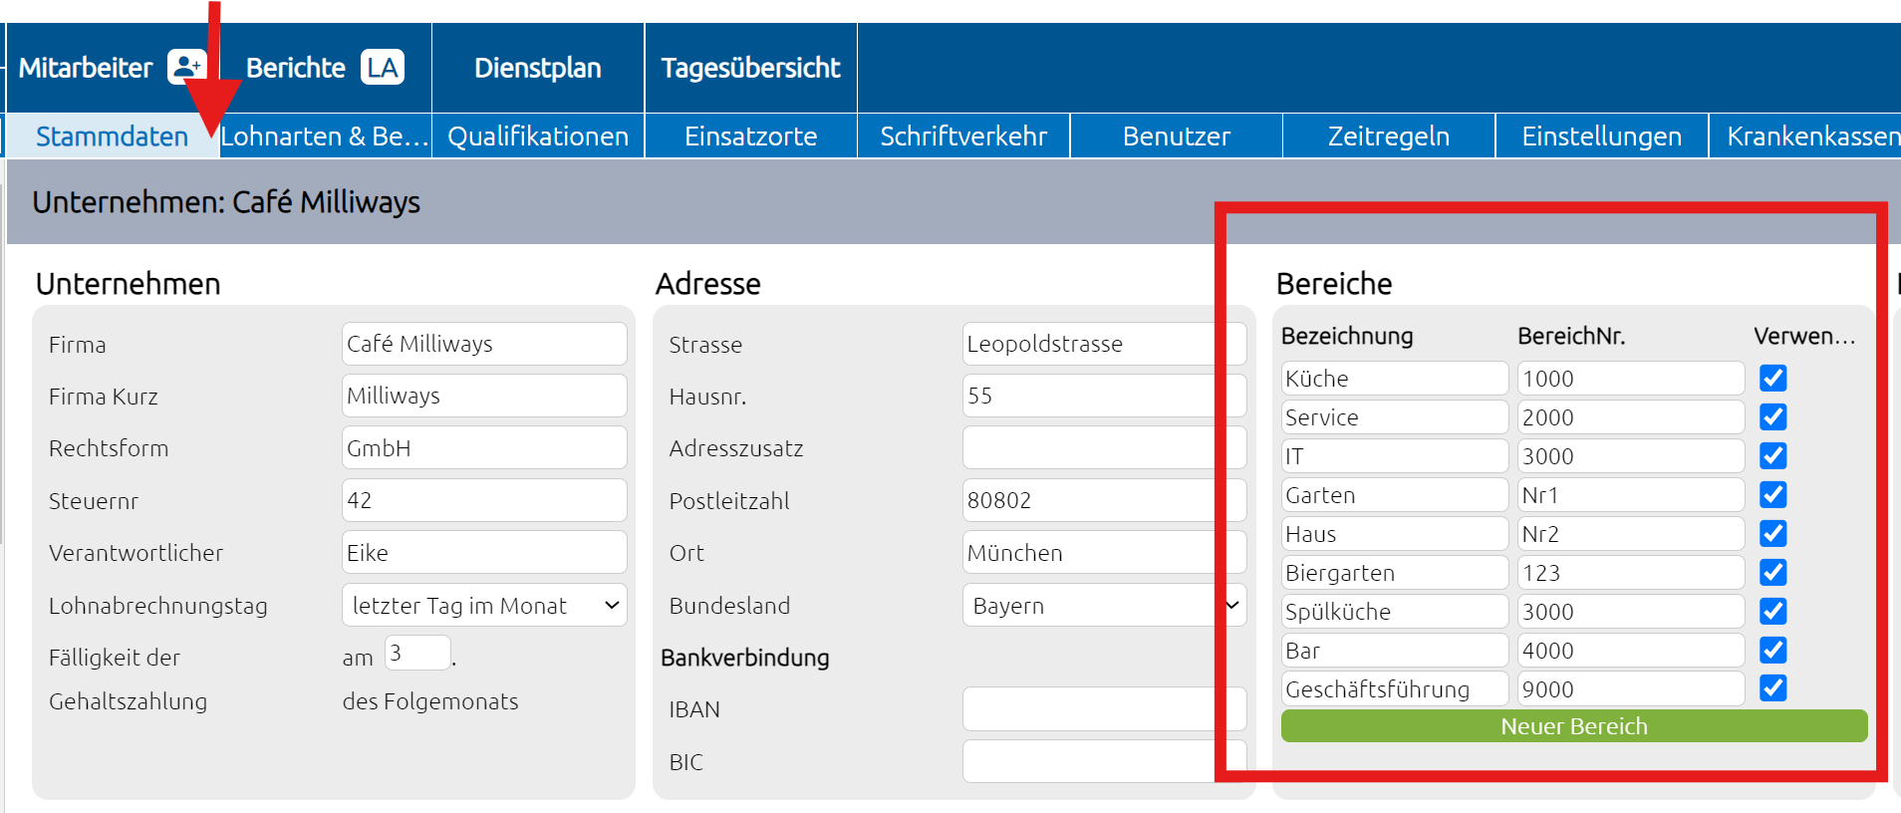Select the Qualifikationen sub-tab
The height and width of the screenshot is (813, 1901).
(x=538, y=135)
